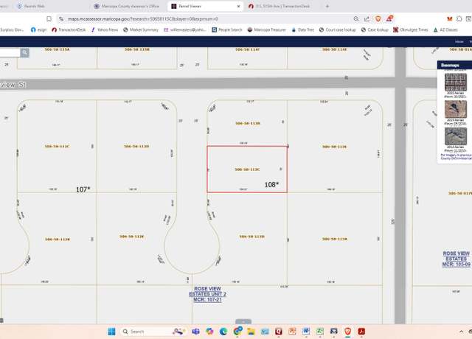
Task: Select parcel label 506-58-112B
Action: [x=58, y=240]
